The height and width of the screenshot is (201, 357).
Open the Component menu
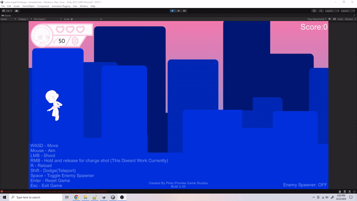click(43, 6)
